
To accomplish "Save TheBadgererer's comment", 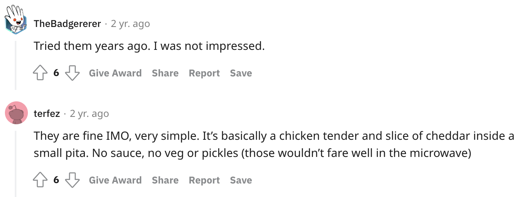I will pyautogui.click(x=241, y=73).
